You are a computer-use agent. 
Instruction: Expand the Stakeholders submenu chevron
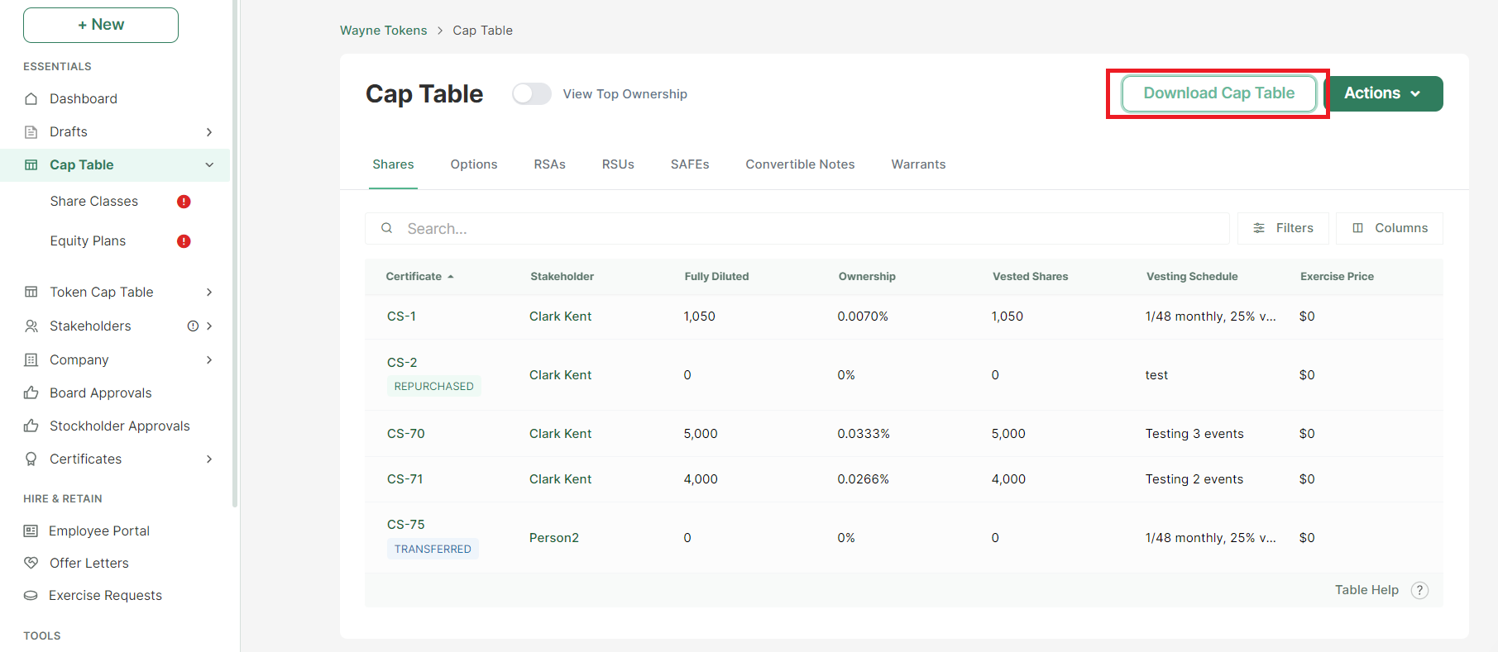point(209,326)
